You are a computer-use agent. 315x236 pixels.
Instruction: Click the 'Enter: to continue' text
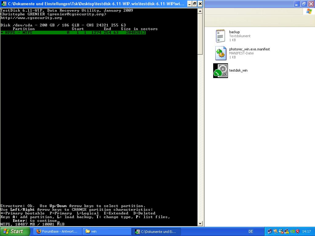[x=35, y=221]
